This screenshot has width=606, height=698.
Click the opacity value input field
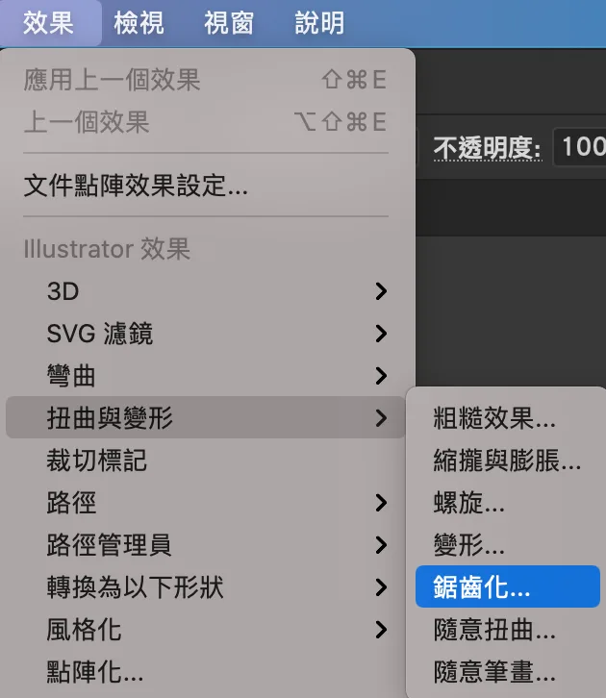(x=579, y=147)
